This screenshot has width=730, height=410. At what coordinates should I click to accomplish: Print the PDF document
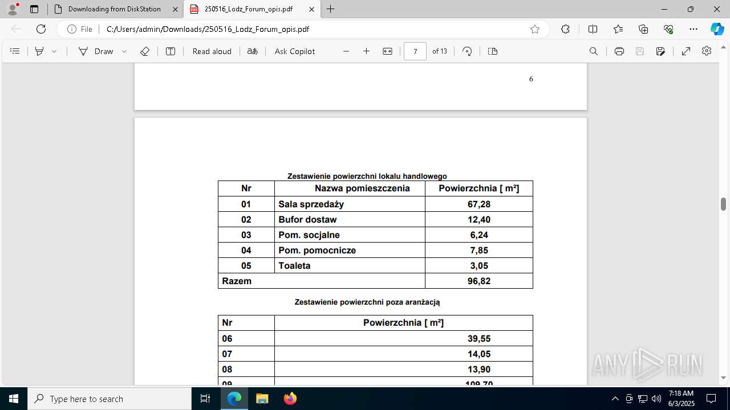pos(619,51)
